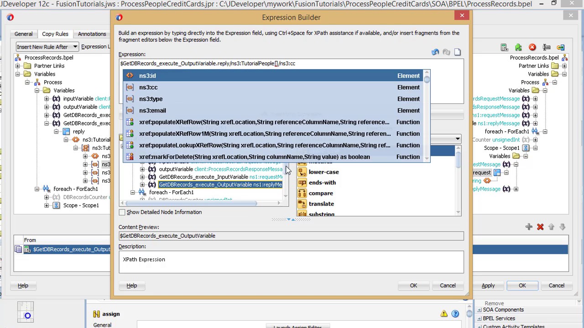The image size is (584, 328).
Task: Click the foreach icon in left source tree
Action: (46, 189)
